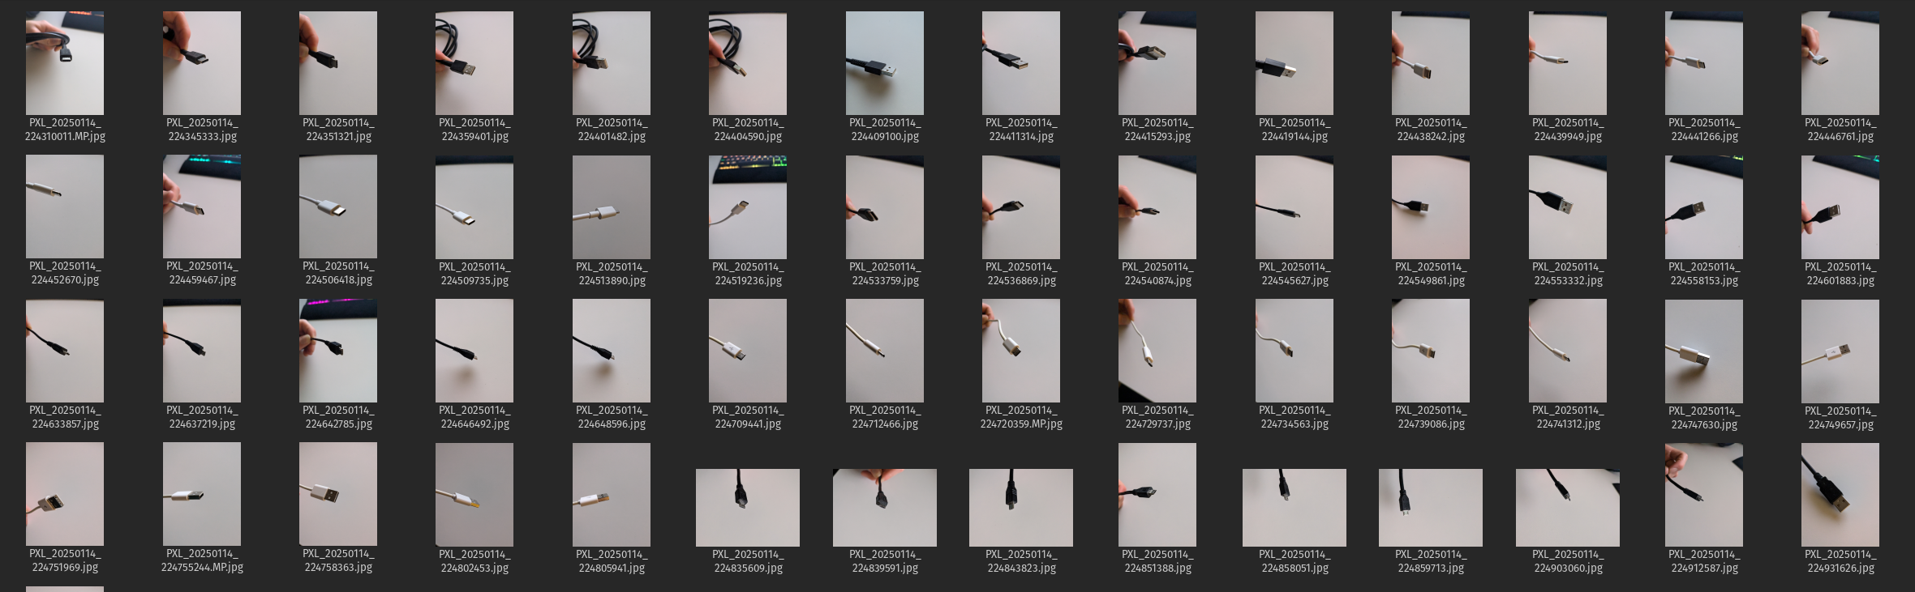
Task: Click the file name PXL_20250114_224404590.jpg
Action: click(x=748, y=130)
